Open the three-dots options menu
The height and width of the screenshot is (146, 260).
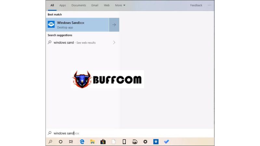pyautogui.click(x=209, y=5)
